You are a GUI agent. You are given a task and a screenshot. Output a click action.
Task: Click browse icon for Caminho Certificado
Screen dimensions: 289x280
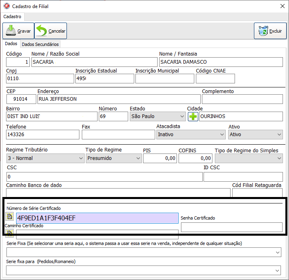10,234
